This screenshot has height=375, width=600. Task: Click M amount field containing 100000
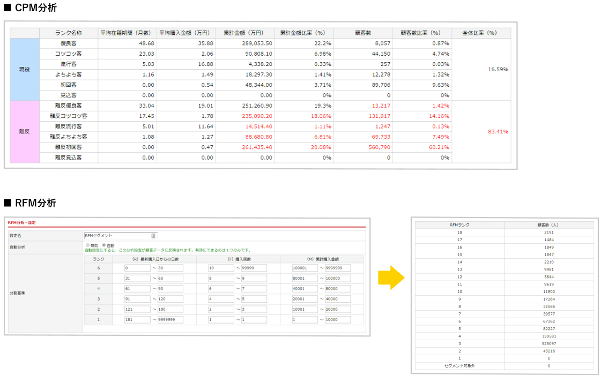click(x=338, y=278)
